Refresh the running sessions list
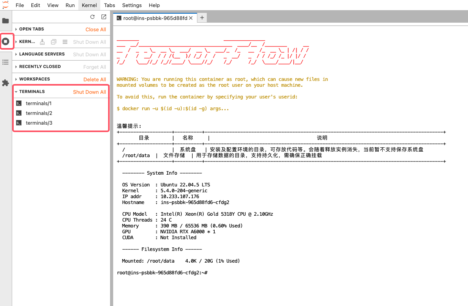Screen dimensions: 468x306 pyautogui.click(x=92, y=17)
